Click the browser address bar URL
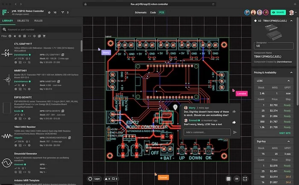Image resolution: width=299 pixels, height=185 pixels. 149,4
